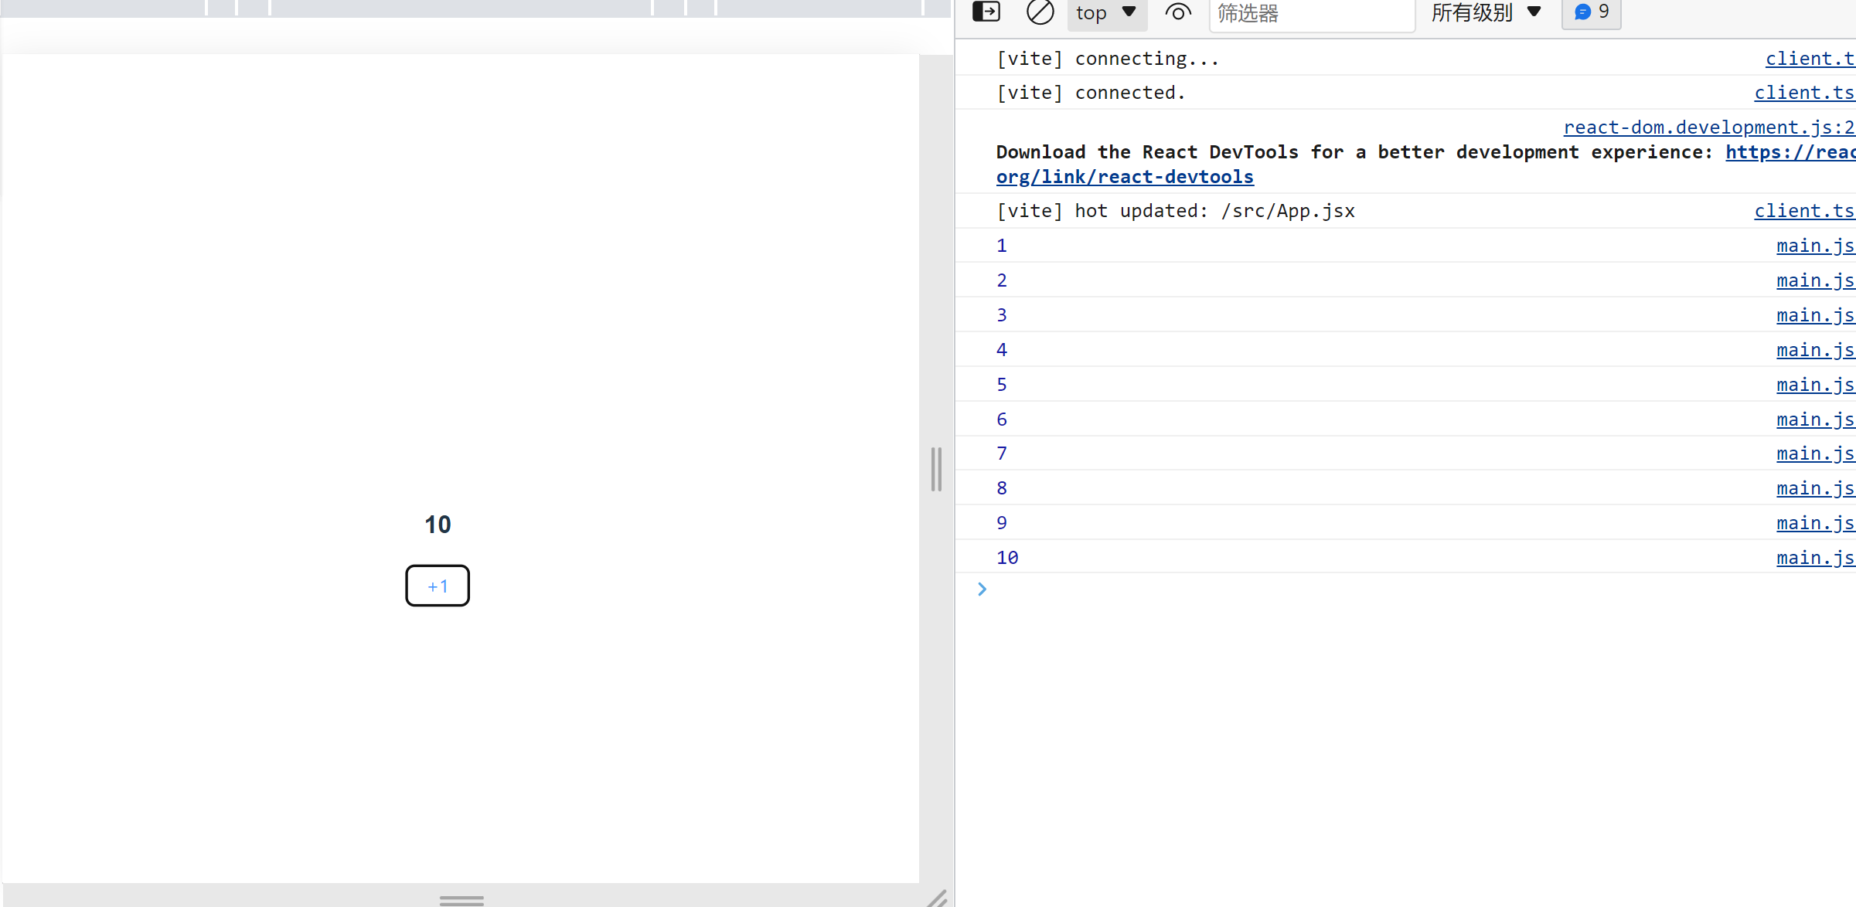
Task: Open client.ts link for vite connecting
Action: [x=1810, y=59]
